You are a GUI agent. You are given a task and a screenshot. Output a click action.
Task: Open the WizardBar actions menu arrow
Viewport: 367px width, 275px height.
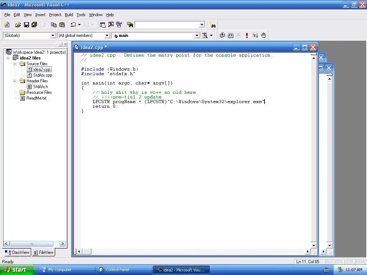211,35
